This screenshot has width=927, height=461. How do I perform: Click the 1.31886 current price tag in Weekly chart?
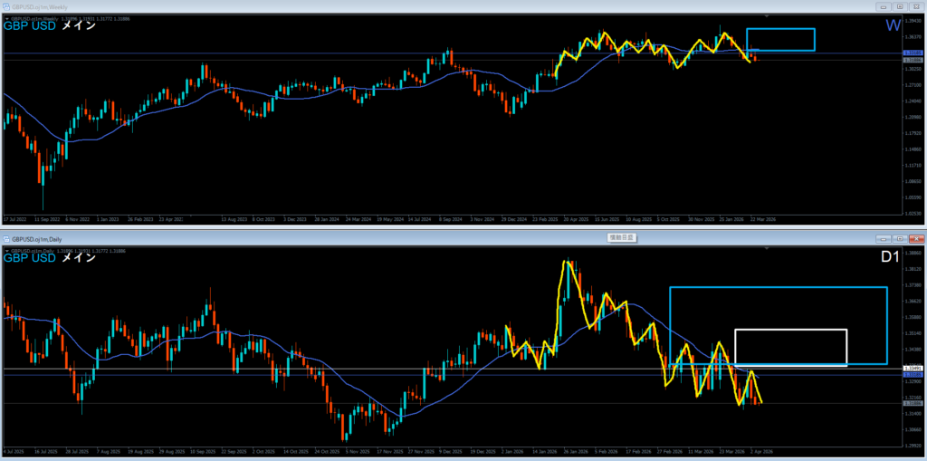[913, 61]
